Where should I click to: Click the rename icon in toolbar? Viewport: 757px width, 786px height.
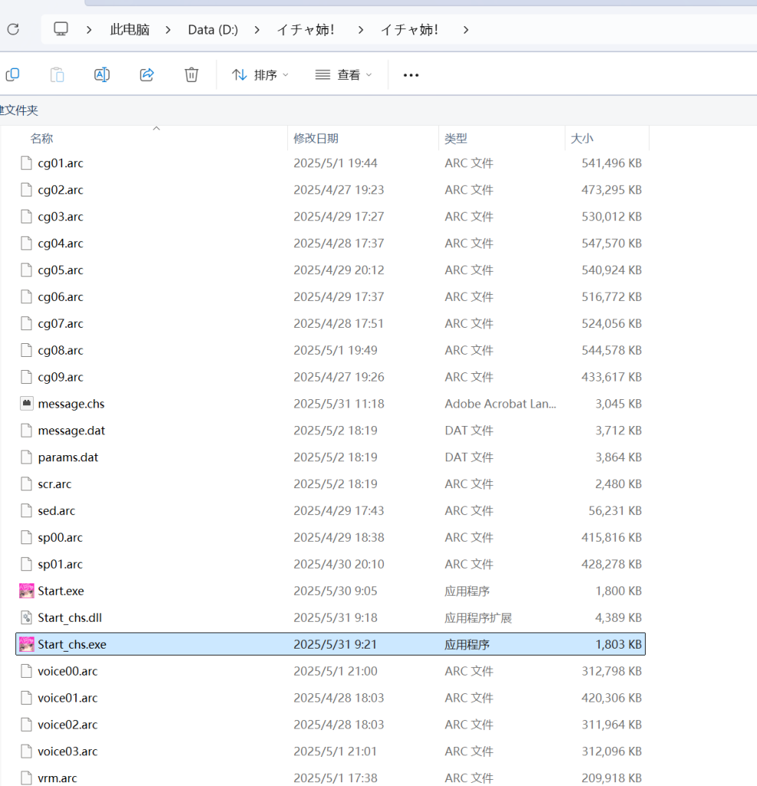click(x=101, y=74)
